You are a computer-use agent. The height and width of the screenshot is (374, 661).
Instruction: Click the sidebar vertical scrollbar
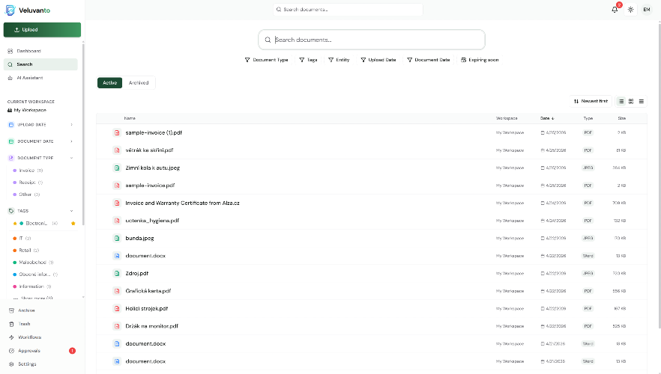(x=83, y=134)
